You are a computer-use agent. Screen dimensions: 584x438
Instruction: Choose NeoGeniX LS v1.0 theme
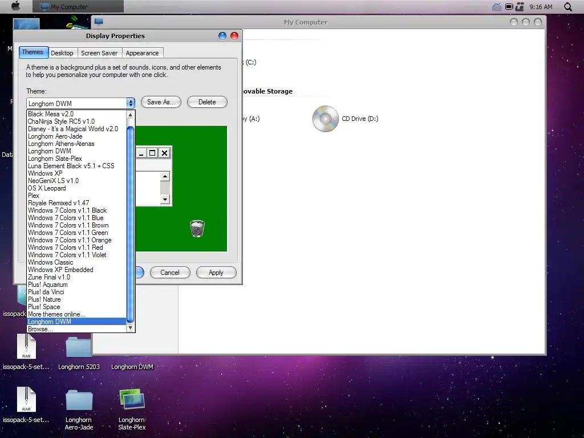(x=77, y=181)
